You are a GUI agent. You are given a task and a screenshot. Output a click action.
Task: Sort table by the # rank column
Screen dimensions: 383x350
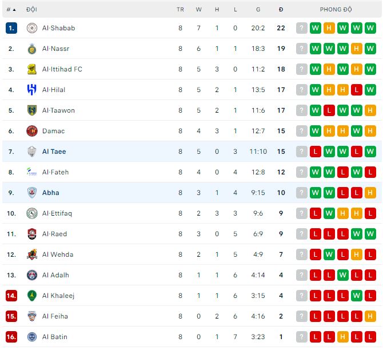11,10
